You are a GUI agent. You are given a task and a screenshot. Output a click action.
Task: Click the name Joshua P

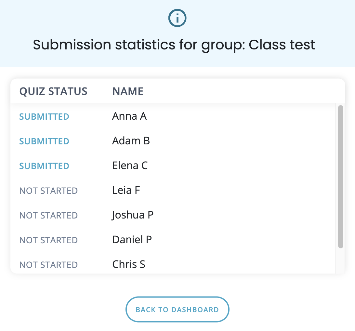133,215
